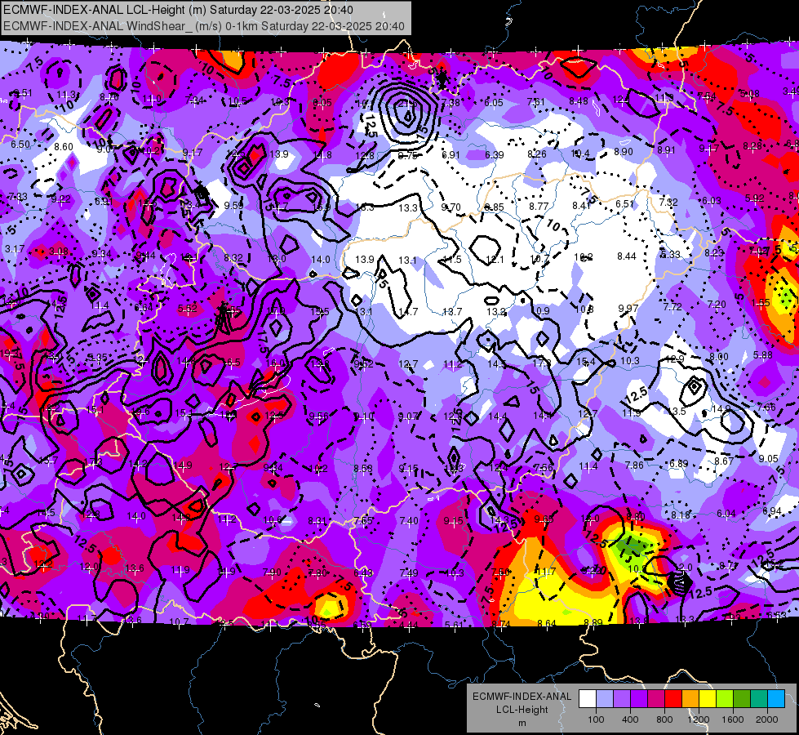The width and height of the screenshot is (799, 735).
Task: Click the yellow legend swatch
Action: pos(708,699)
